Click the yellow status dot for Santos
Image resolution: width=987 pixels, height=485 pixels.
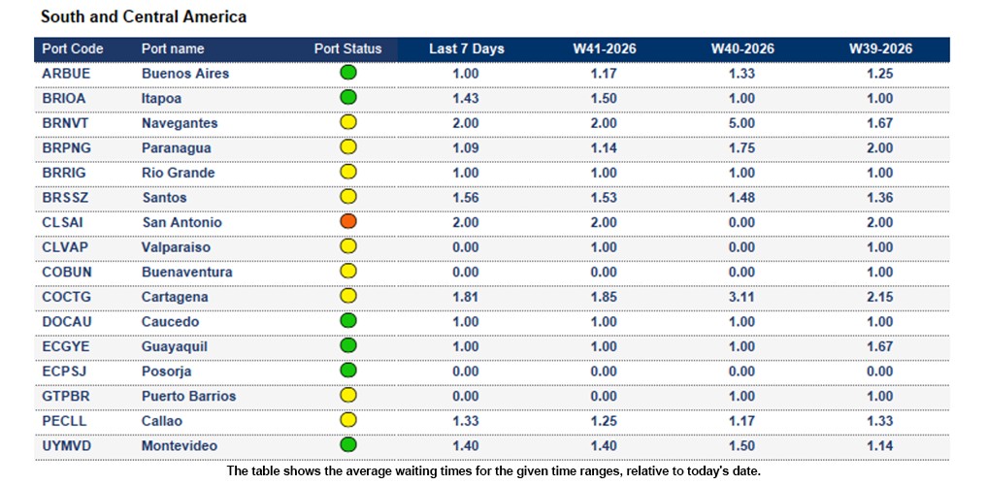pyautogui.click(x=348, y=196)
